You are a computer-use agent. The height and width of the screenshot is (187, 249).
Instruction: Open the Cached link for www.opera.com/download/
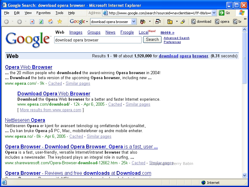point(115,104)
